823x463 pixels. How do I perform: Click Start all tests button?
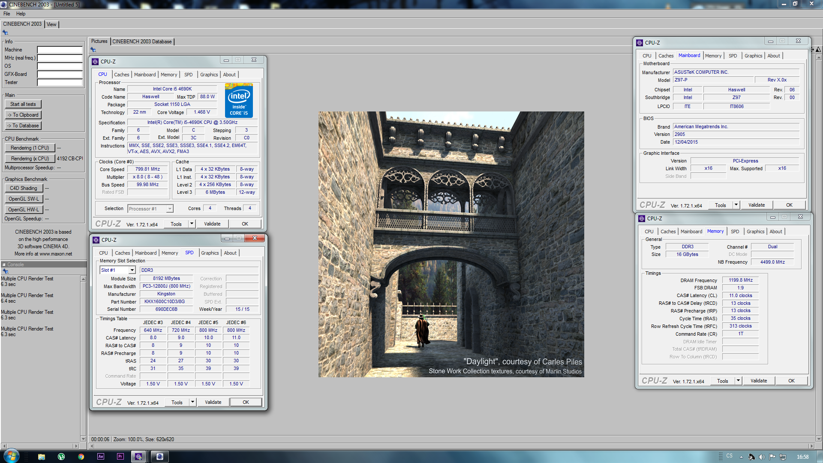[x=23, y=104]
